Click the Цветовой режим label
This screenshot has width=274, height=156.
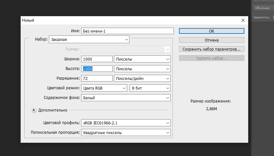click(x=63, y=88)
